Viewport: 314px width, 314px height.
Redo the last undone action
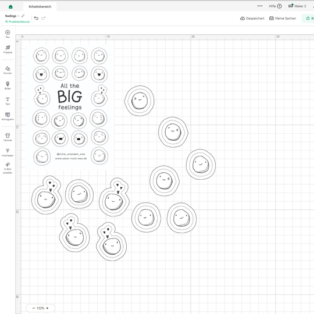click(43, 18)
